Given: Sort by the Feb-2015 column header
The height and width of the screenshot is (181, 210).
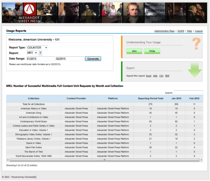Looking at the screenshot, I should click(x=194, y=99).
